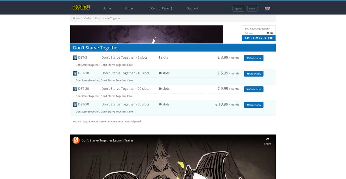The height and width of the screenshot is (179, 346).
Task: Click the Don't Starve Together banner image
Action: pyautogui.click(x=146, y=34)
